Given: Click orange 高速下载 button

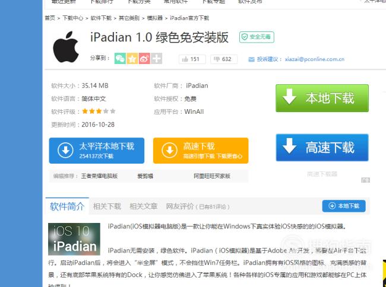Looking at the screenshot, I should (201, 151).
